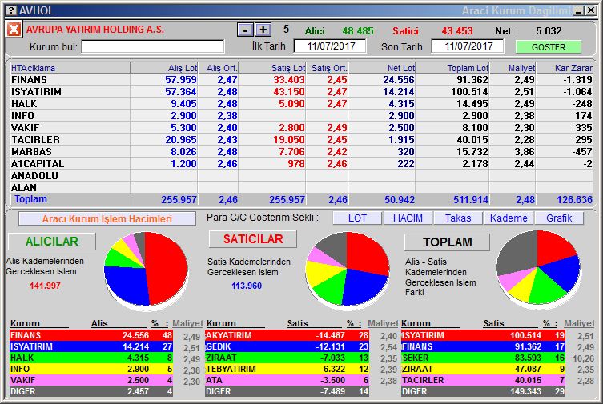The width and height of the screenshot is (603, 404).
Task: Sort by HTAciklama column header
Action: point(70,68)
